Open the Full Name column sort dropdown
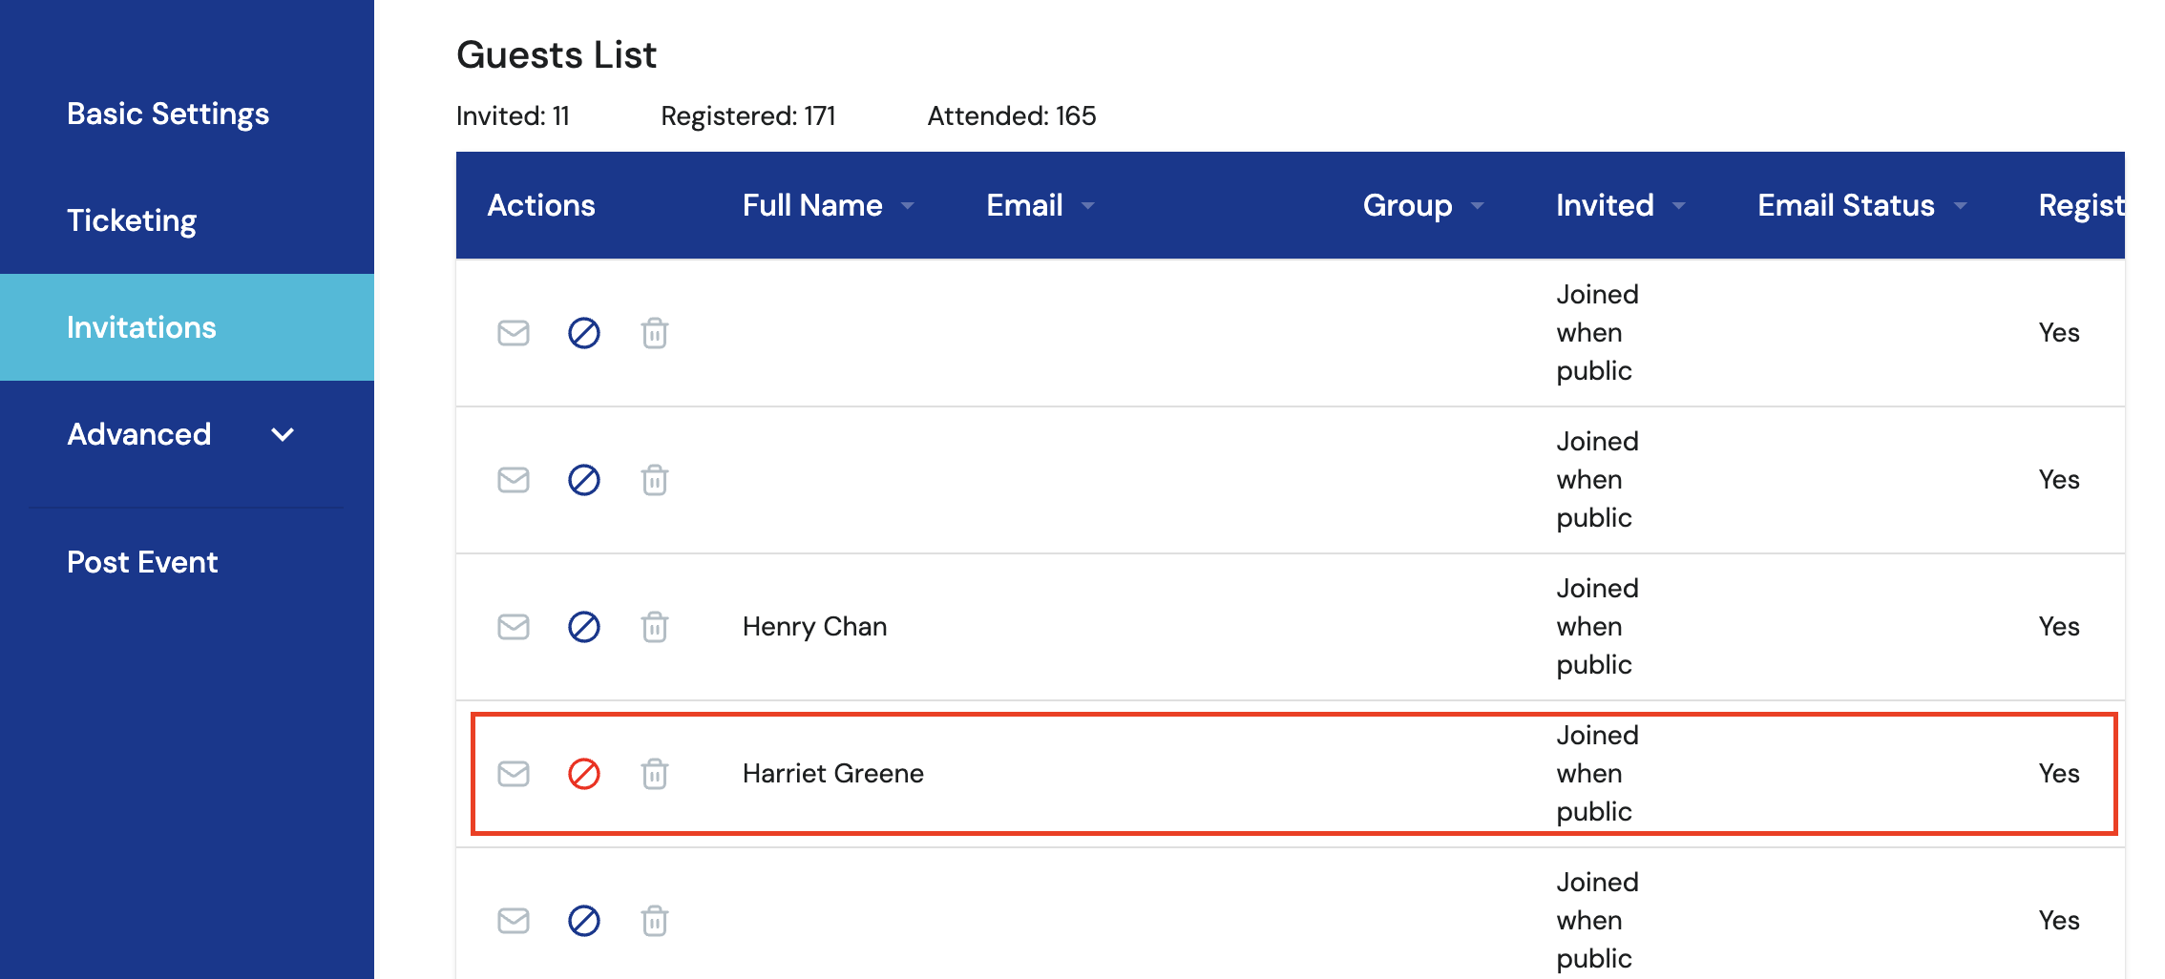Viewport: 2165px width, 979px height. coord(908,206)
